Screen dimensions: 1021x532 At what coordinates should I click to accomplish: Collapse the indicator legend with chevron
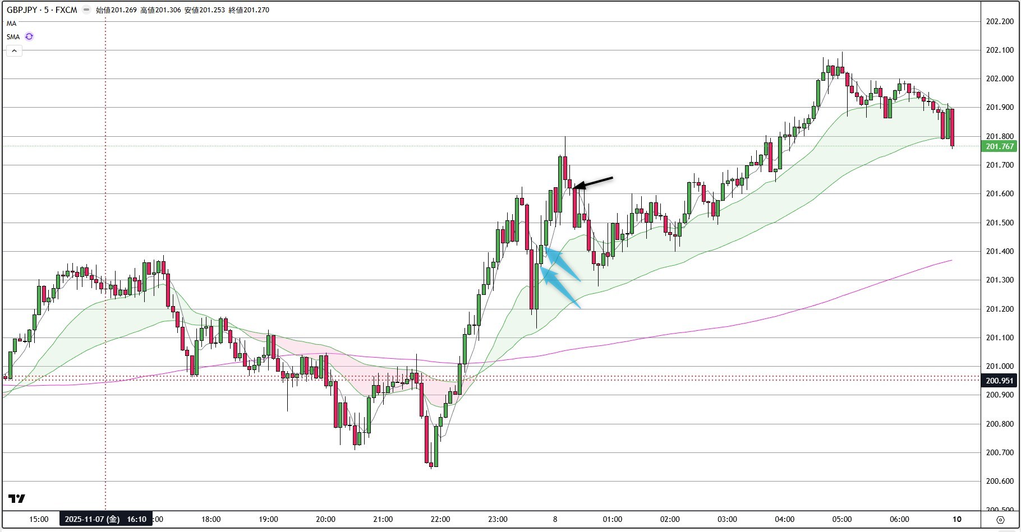click(x=14, y=51)
